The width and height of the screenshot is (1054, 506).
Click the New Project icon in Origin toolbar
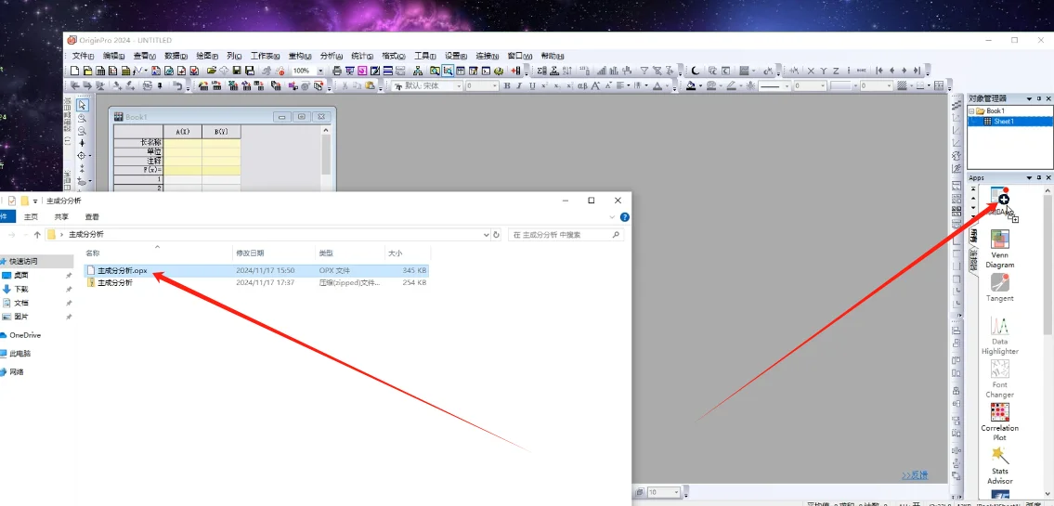[x=74, y=71]
